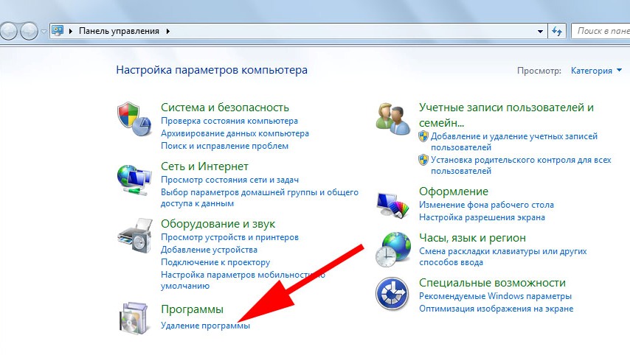
Task: Open Система и безопасность category
Action: point(224,108)
